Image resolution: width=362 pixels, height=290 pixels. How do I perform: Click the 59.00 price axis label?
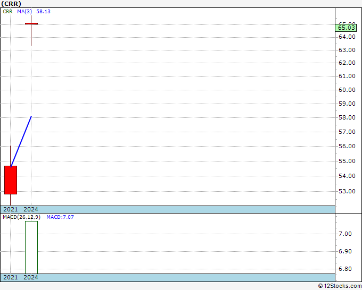[x=347, y=104]
